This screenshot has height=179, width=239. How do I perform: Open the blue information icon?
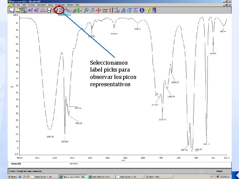142,10
